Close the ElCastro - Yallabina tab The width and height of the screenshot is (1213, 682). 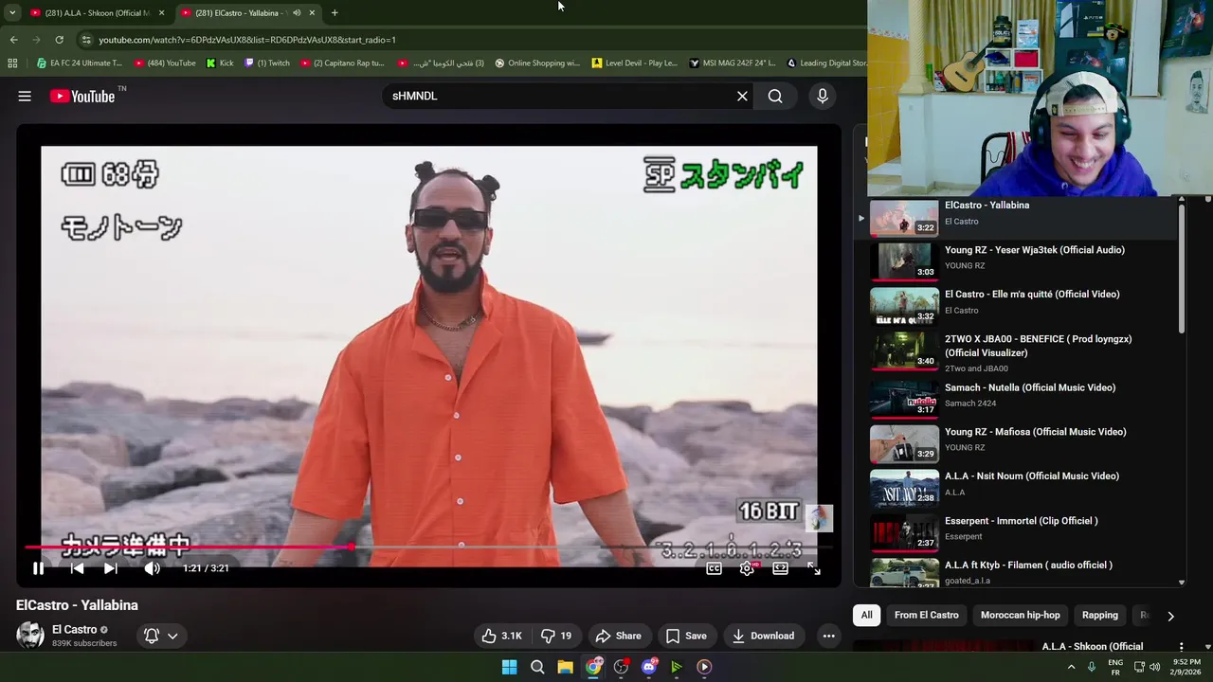(x=312, y=13)
